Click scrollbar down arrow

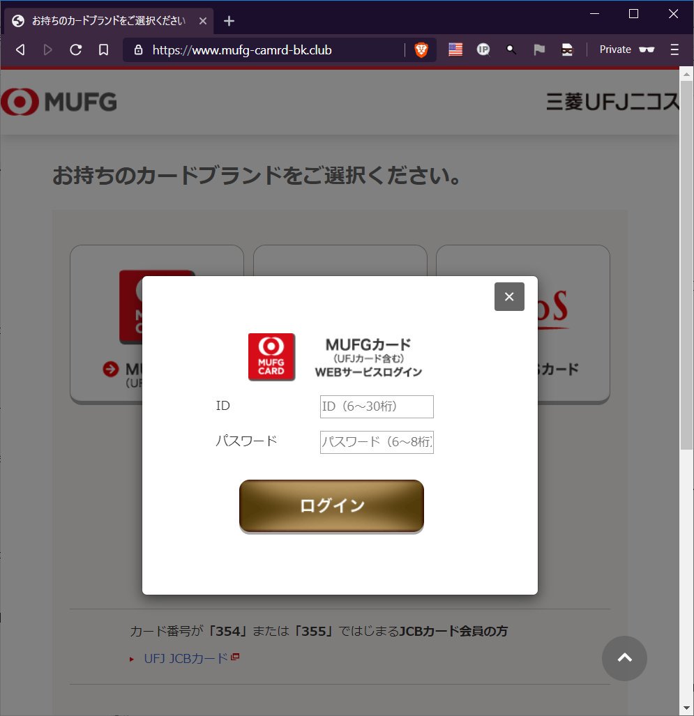click(x=686, y=708)
